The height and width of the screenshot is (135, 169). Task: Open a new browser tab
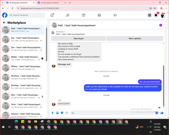pos(70,3)
